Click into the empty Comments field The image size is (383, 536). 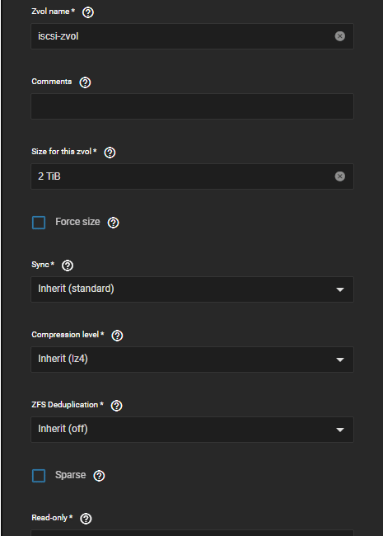(192, 106)
